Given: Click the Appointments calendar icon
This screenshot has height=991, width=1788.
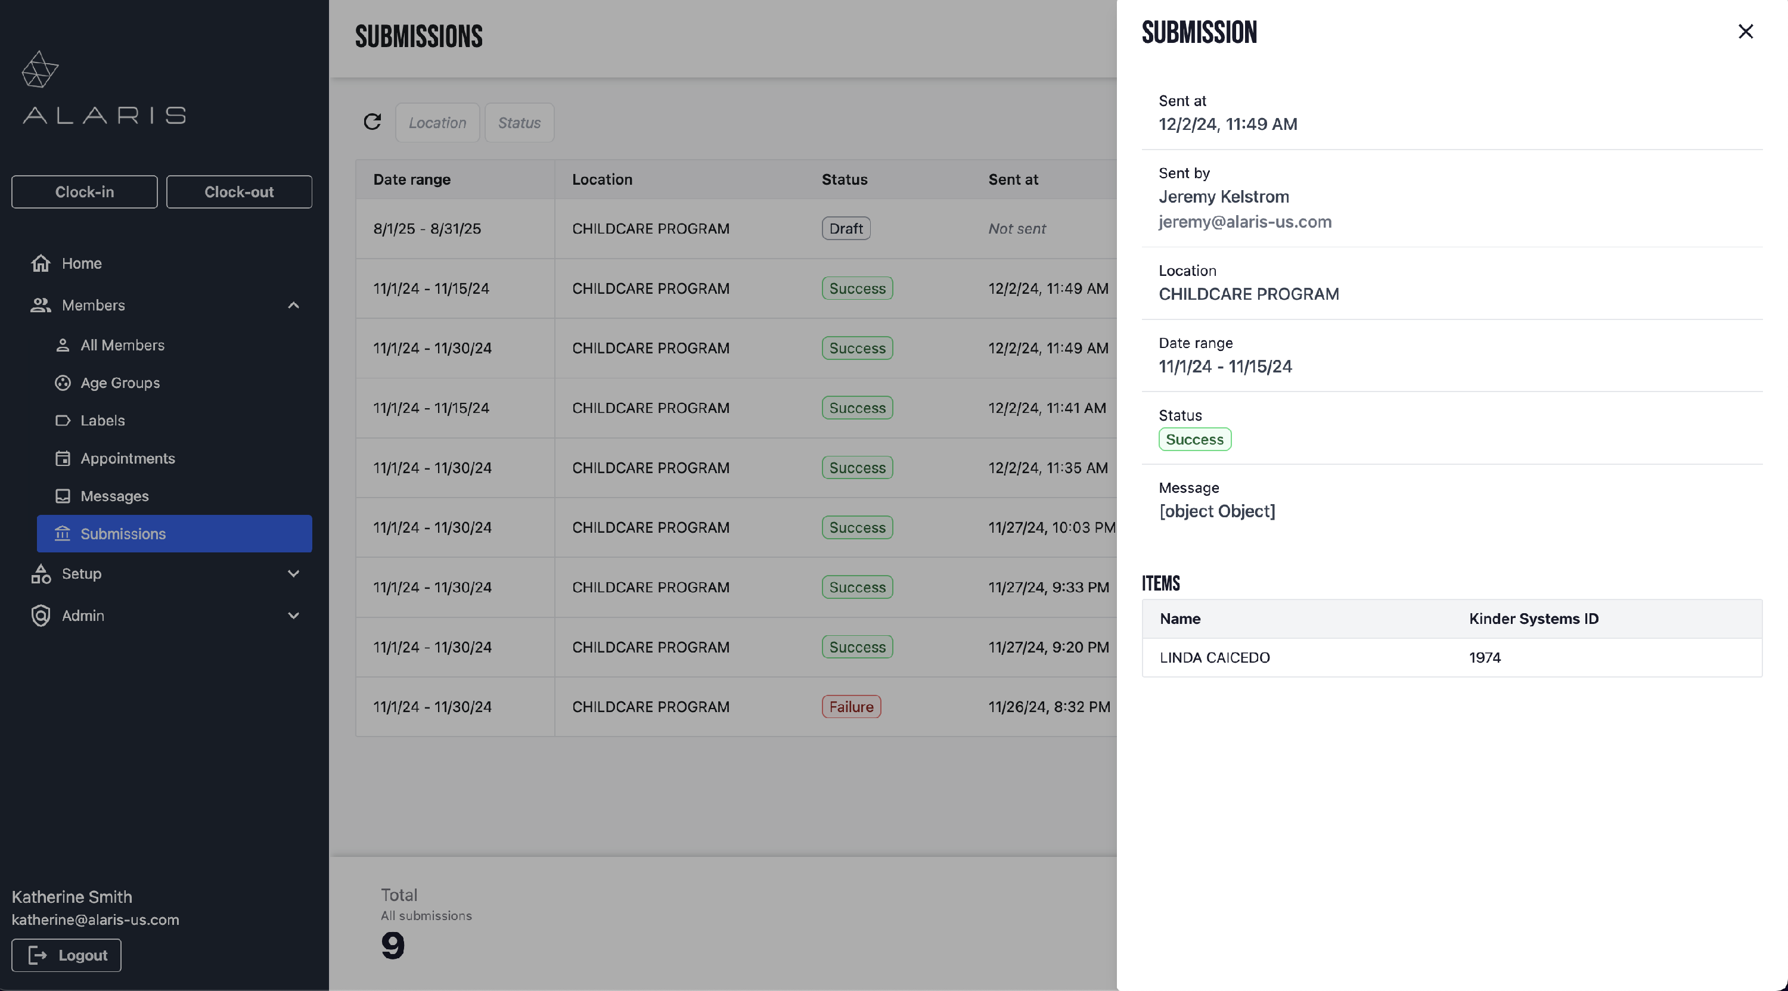Looking at the screenshot, I should click(x=63, y=459).
